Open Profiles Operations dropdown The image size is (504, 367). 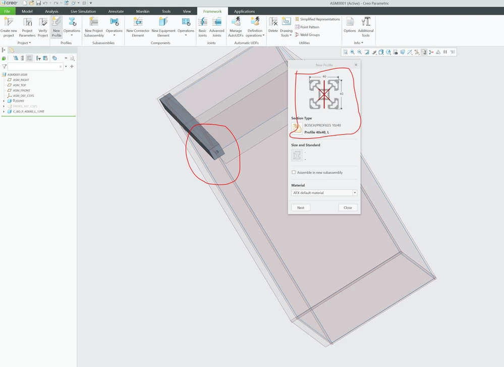72,27
